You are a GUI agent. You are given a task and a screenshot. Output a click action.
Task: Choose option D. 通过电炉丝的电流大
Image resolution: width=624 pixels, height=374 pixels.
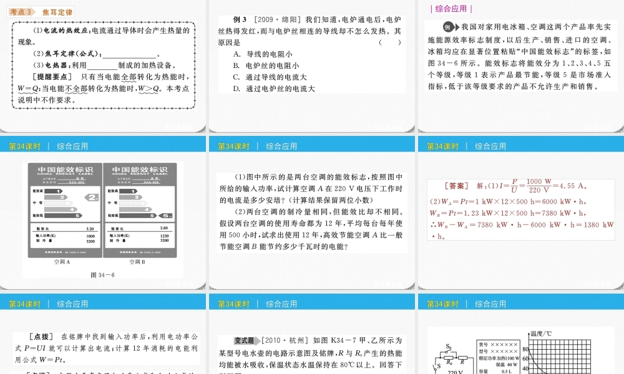[274, 89]
